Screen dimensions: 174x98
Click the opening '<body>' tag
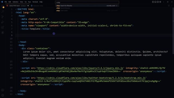click(22, 45)
